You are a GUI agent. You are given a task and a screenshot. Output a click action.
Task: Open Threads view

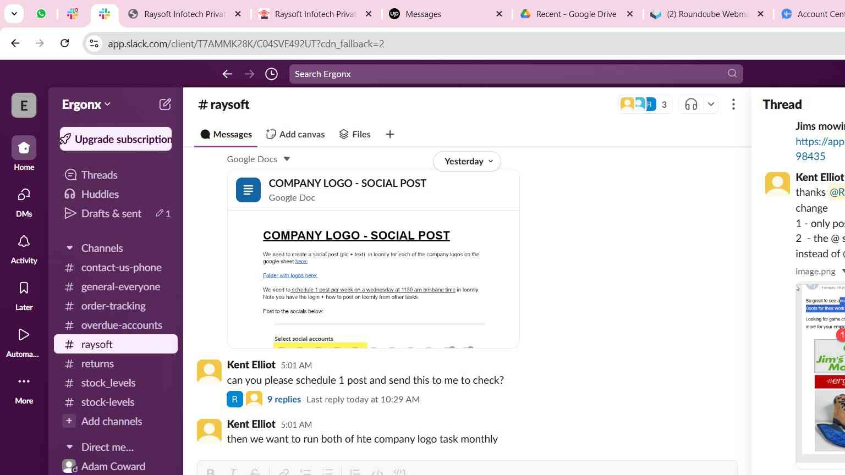[x=116, y=175]
